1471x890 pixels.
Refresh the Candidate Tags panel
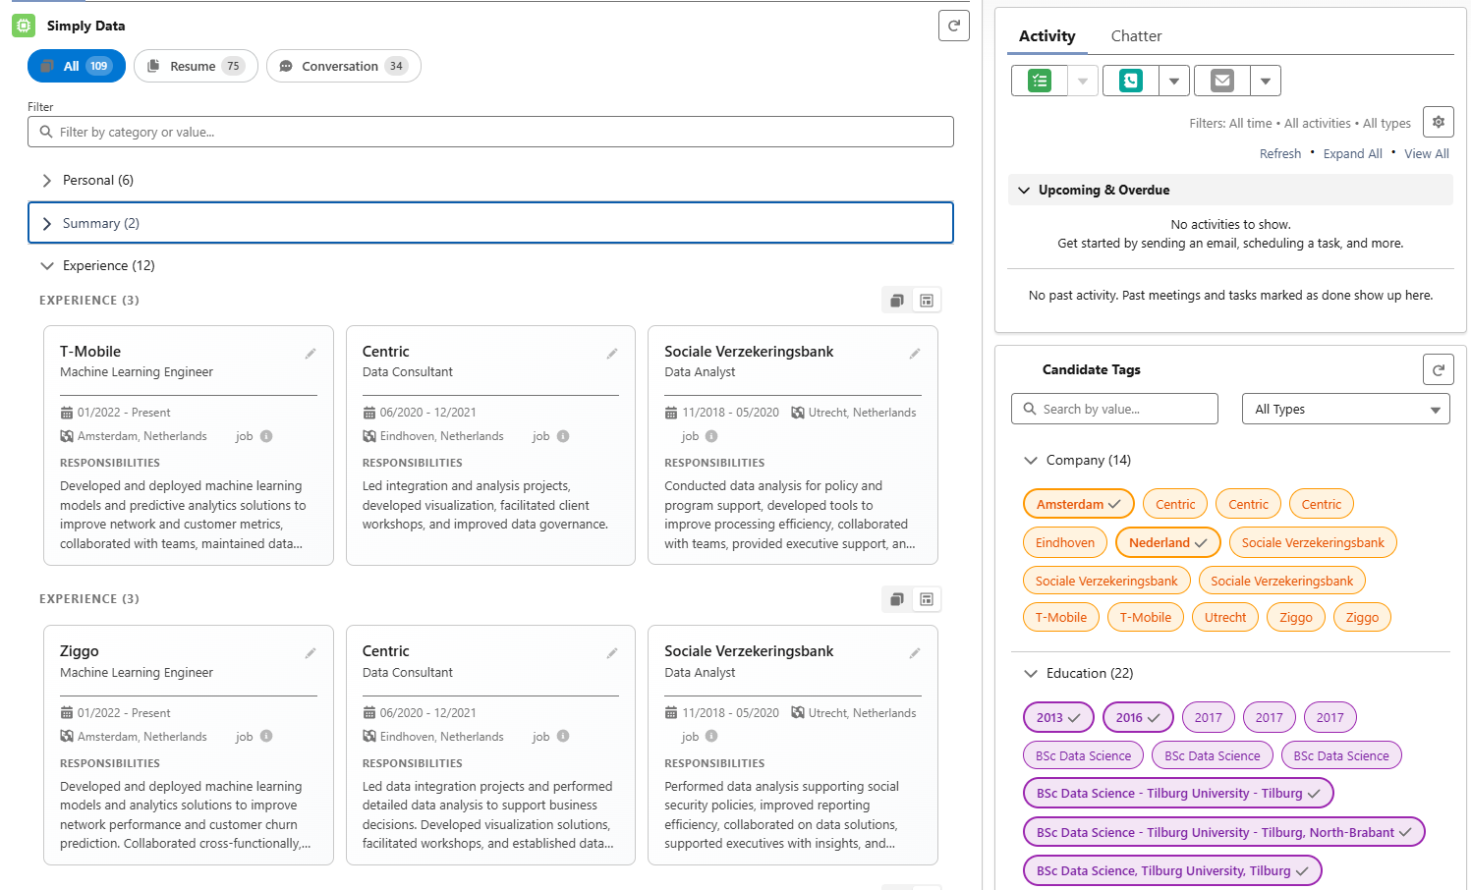[x=1438, y=368]
